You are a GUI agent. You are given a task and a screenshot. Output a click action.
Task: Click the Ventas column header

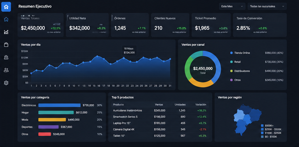[159, 105]
